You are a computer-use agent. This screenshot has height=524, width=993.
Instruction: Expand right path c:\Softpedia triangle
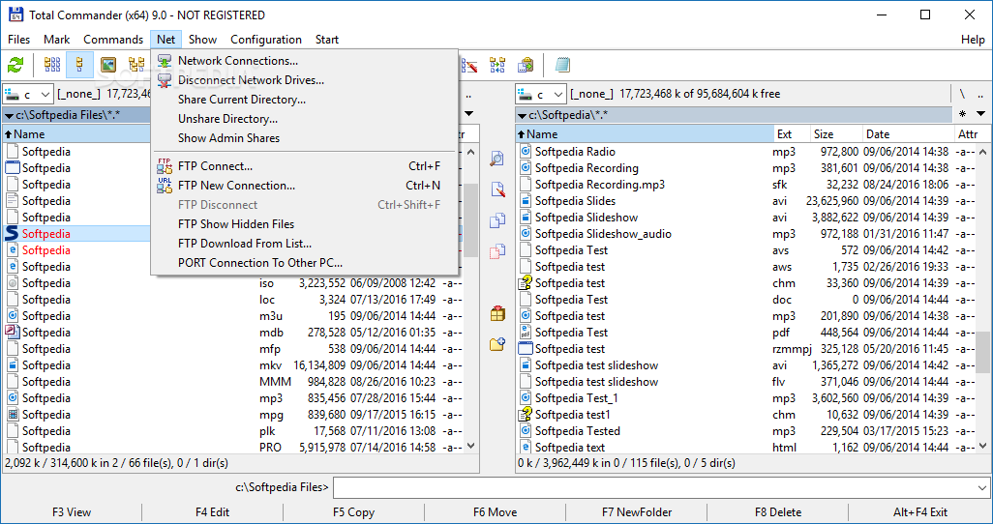point(522,115)
